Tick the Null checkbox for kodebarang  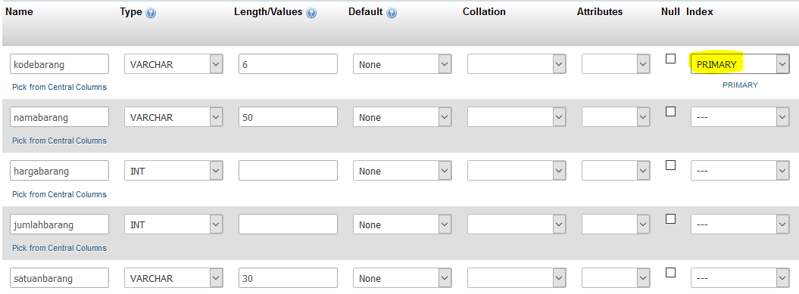pos(670,58)
